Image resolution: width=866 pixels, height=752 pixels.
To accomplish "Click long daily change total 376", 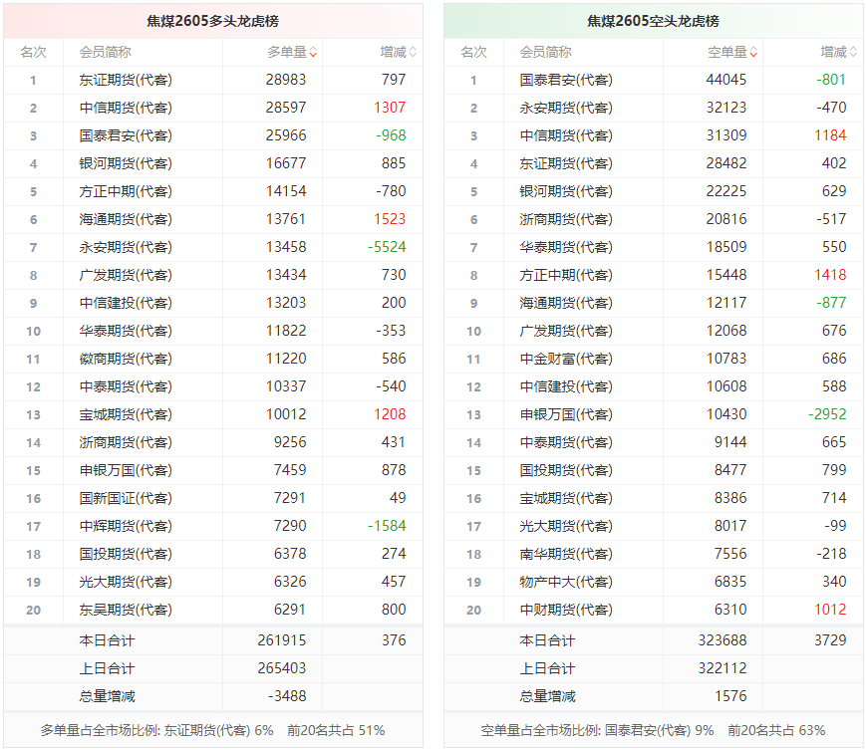I will pos(394,640).
